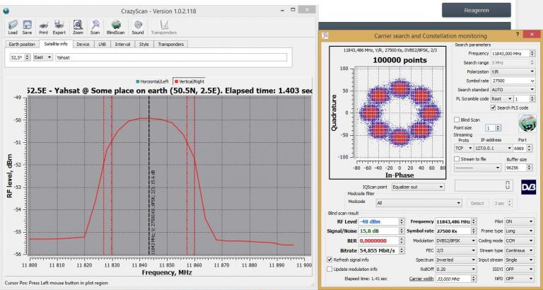Screen dimensions: 543x290
Task: Enable the Blind Scan checkbox
Action: click(x=457, y=120)
